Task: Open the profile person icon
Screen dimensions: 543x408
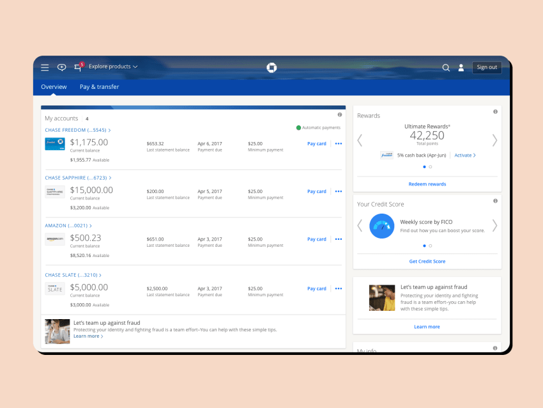Action: (461, 67)
